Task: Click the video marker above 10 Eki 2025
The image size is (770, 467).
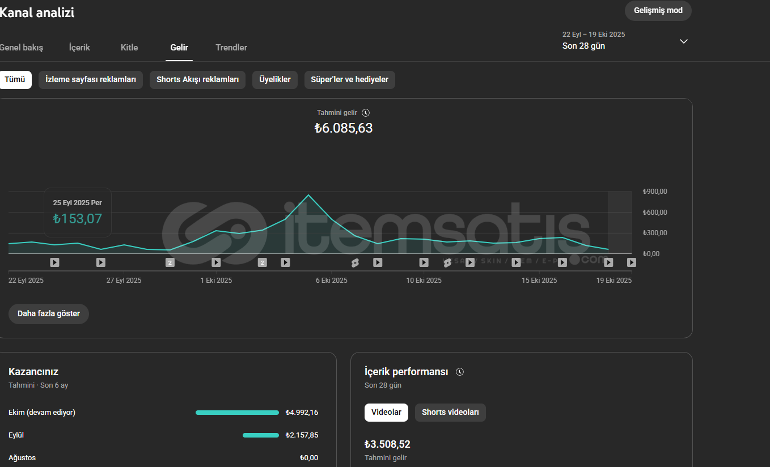Action: [424, 262]
